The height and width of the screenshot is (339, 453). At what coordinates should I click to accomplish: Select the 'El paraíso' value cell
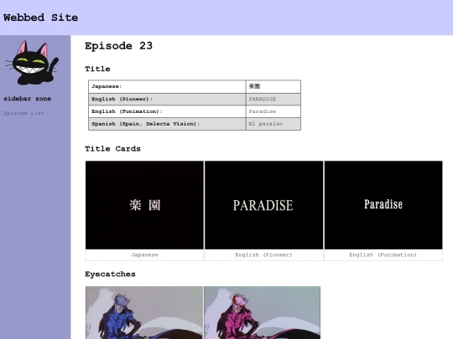(x=273, y=124)
